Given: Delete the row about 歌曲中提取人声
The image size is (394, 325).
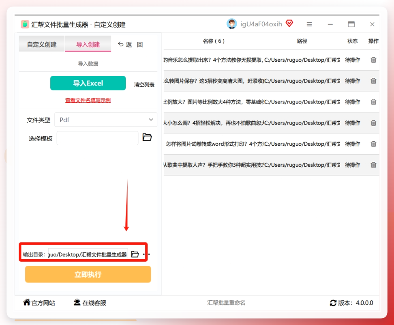Looking at the screenshot, I should (x=373, y=165).
